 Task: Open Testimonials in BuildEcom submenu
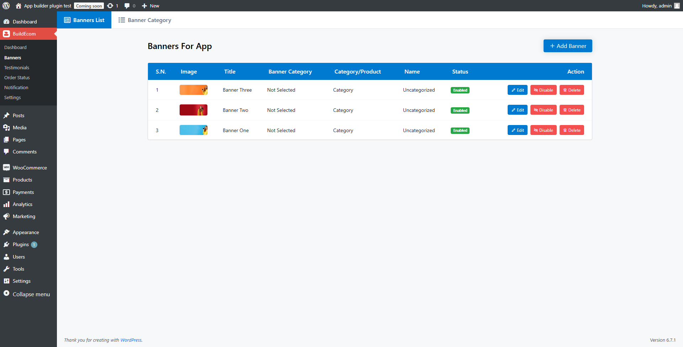[x=17, y=67]
